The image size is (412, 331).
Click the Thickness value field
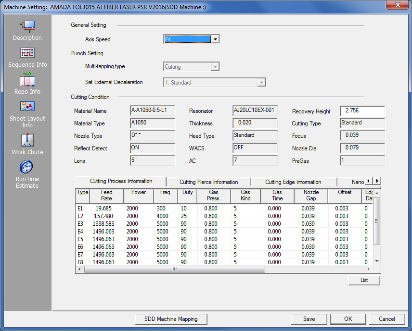pyautogui.click(x=255, y=123)
